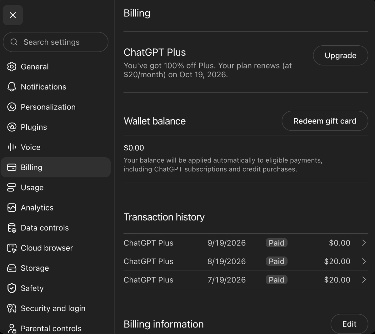Click the Paid badge for 8/19/2026
This screenshot has height=334, width=375.
[277, 261]
